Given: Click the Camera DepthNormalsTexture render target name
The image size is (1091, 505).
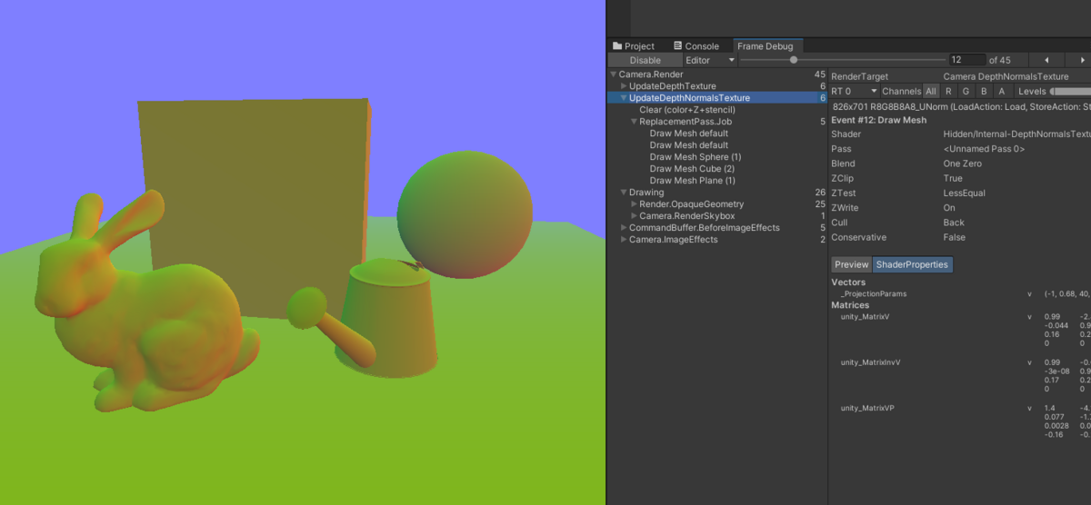Looking at the screenshot, I should click(1006, 77).
